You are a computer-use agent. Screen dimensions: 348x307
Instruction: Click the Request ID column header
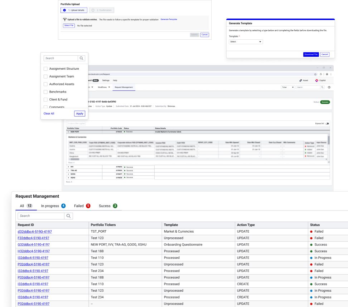tap(52, 225)
